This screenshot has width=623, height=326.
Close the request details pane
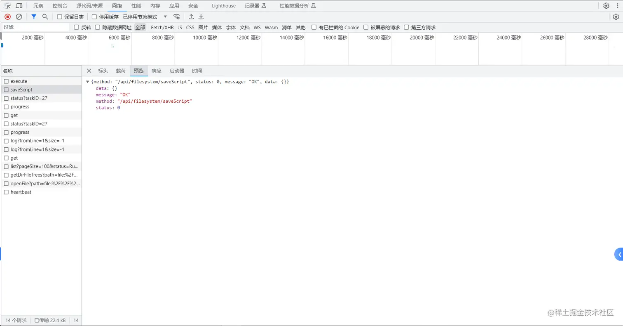[89, 71]
